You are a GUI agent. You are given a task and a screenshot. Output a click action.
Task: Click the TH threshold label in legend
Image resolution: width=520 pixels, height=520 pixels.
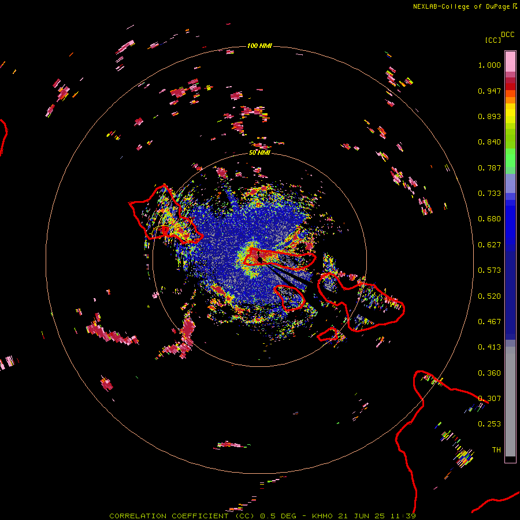tap(496, 450)
